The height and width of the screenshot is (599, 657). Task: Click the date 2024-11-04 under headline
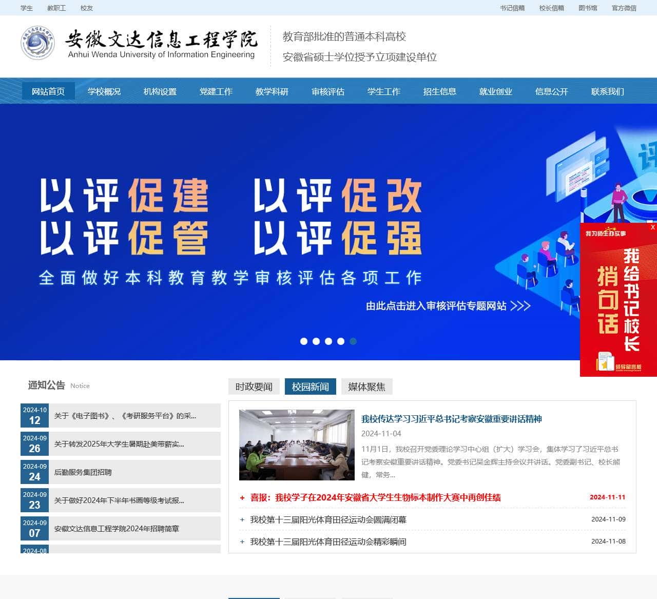point(381,434)
